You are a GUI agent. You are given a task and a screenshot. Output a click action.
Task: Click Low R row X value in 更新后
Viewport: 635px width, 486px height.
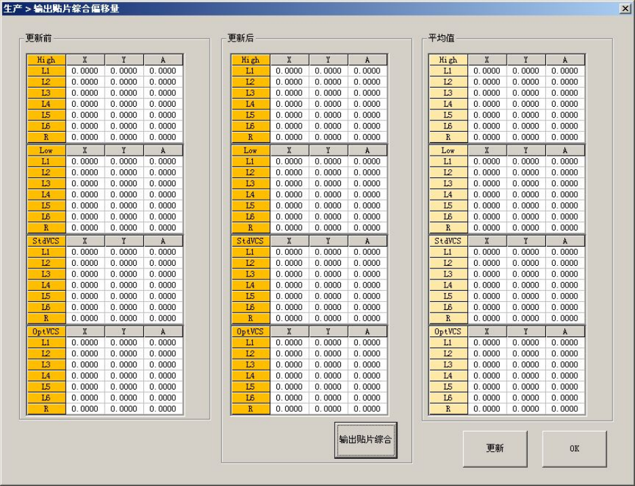(289, 228)
